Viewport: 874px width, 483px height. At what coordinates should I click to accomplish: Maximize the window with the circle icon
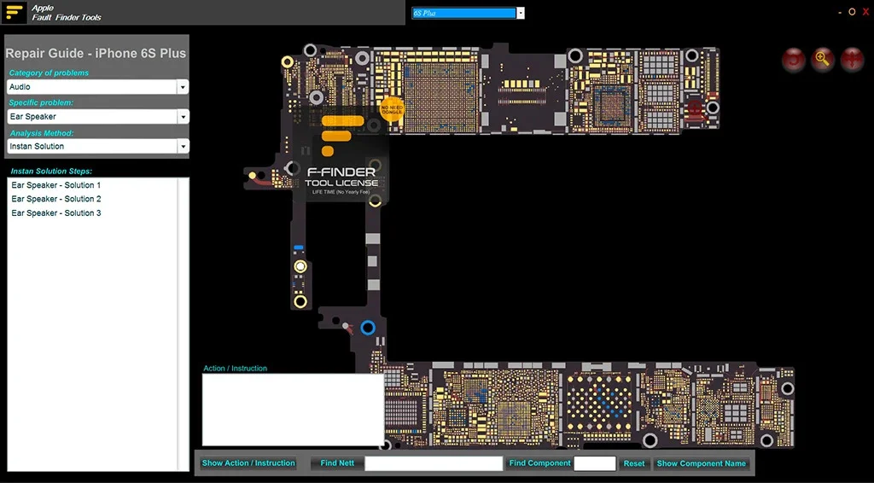pos(852,12)
